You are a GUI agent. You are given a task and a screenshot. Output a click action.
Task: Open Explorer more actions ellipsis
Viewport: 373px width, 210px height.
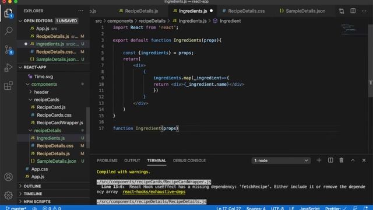(x=80, y=11)
